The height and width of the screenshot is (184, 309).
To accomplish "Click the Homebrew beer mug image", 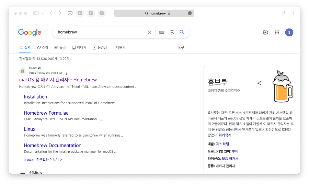I will tap(283, 86).
